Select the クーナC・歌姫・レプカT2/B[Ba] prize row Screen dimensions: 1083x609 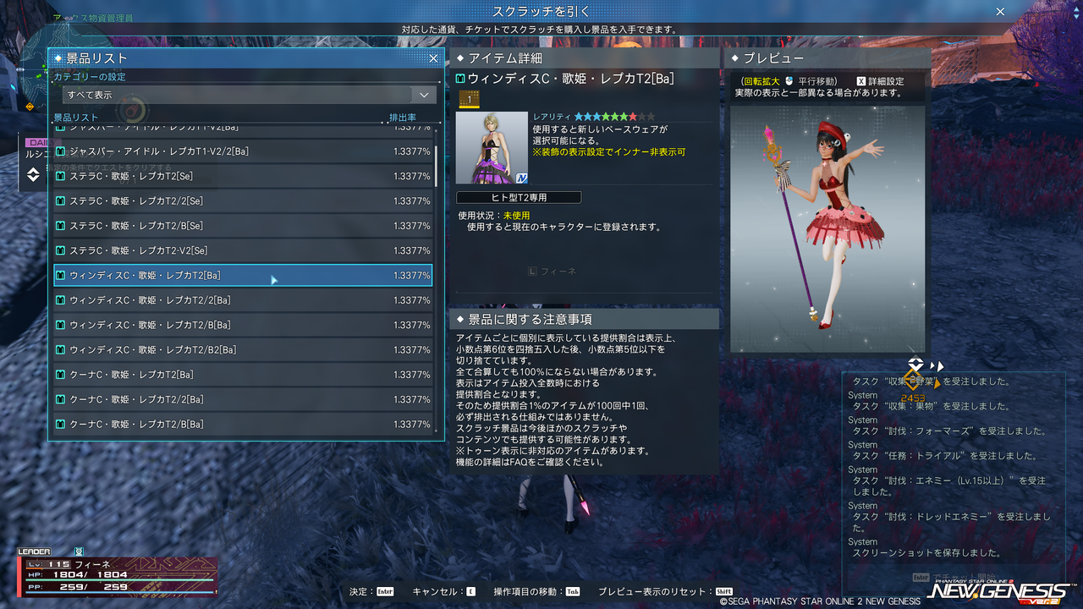[x=244, y=424]
